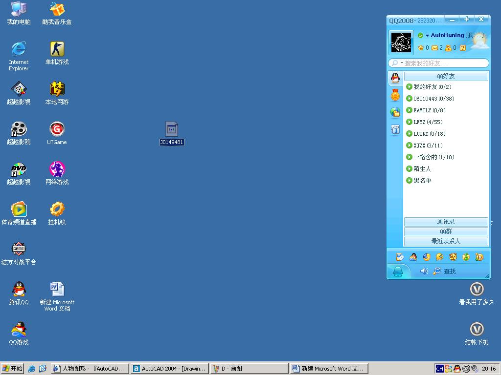Click the weather sun icon in QQ header
Screen dimensions: 501x375
480,40
